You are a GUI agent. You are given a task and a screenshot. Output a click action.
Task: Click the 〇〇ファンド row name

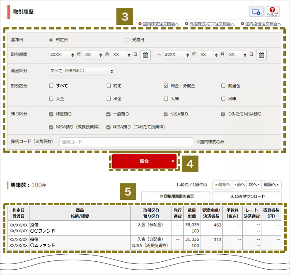[43, 231]
